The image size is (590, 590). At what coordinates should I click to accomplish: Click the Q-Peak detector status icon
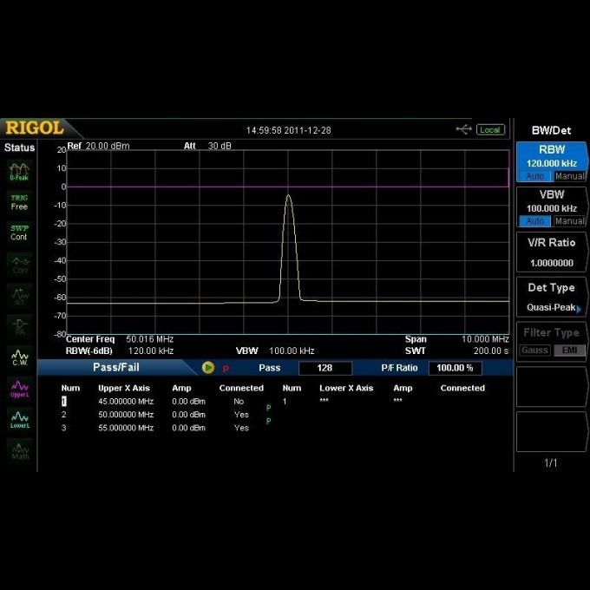pyautogui.click(x=19, y=170)
